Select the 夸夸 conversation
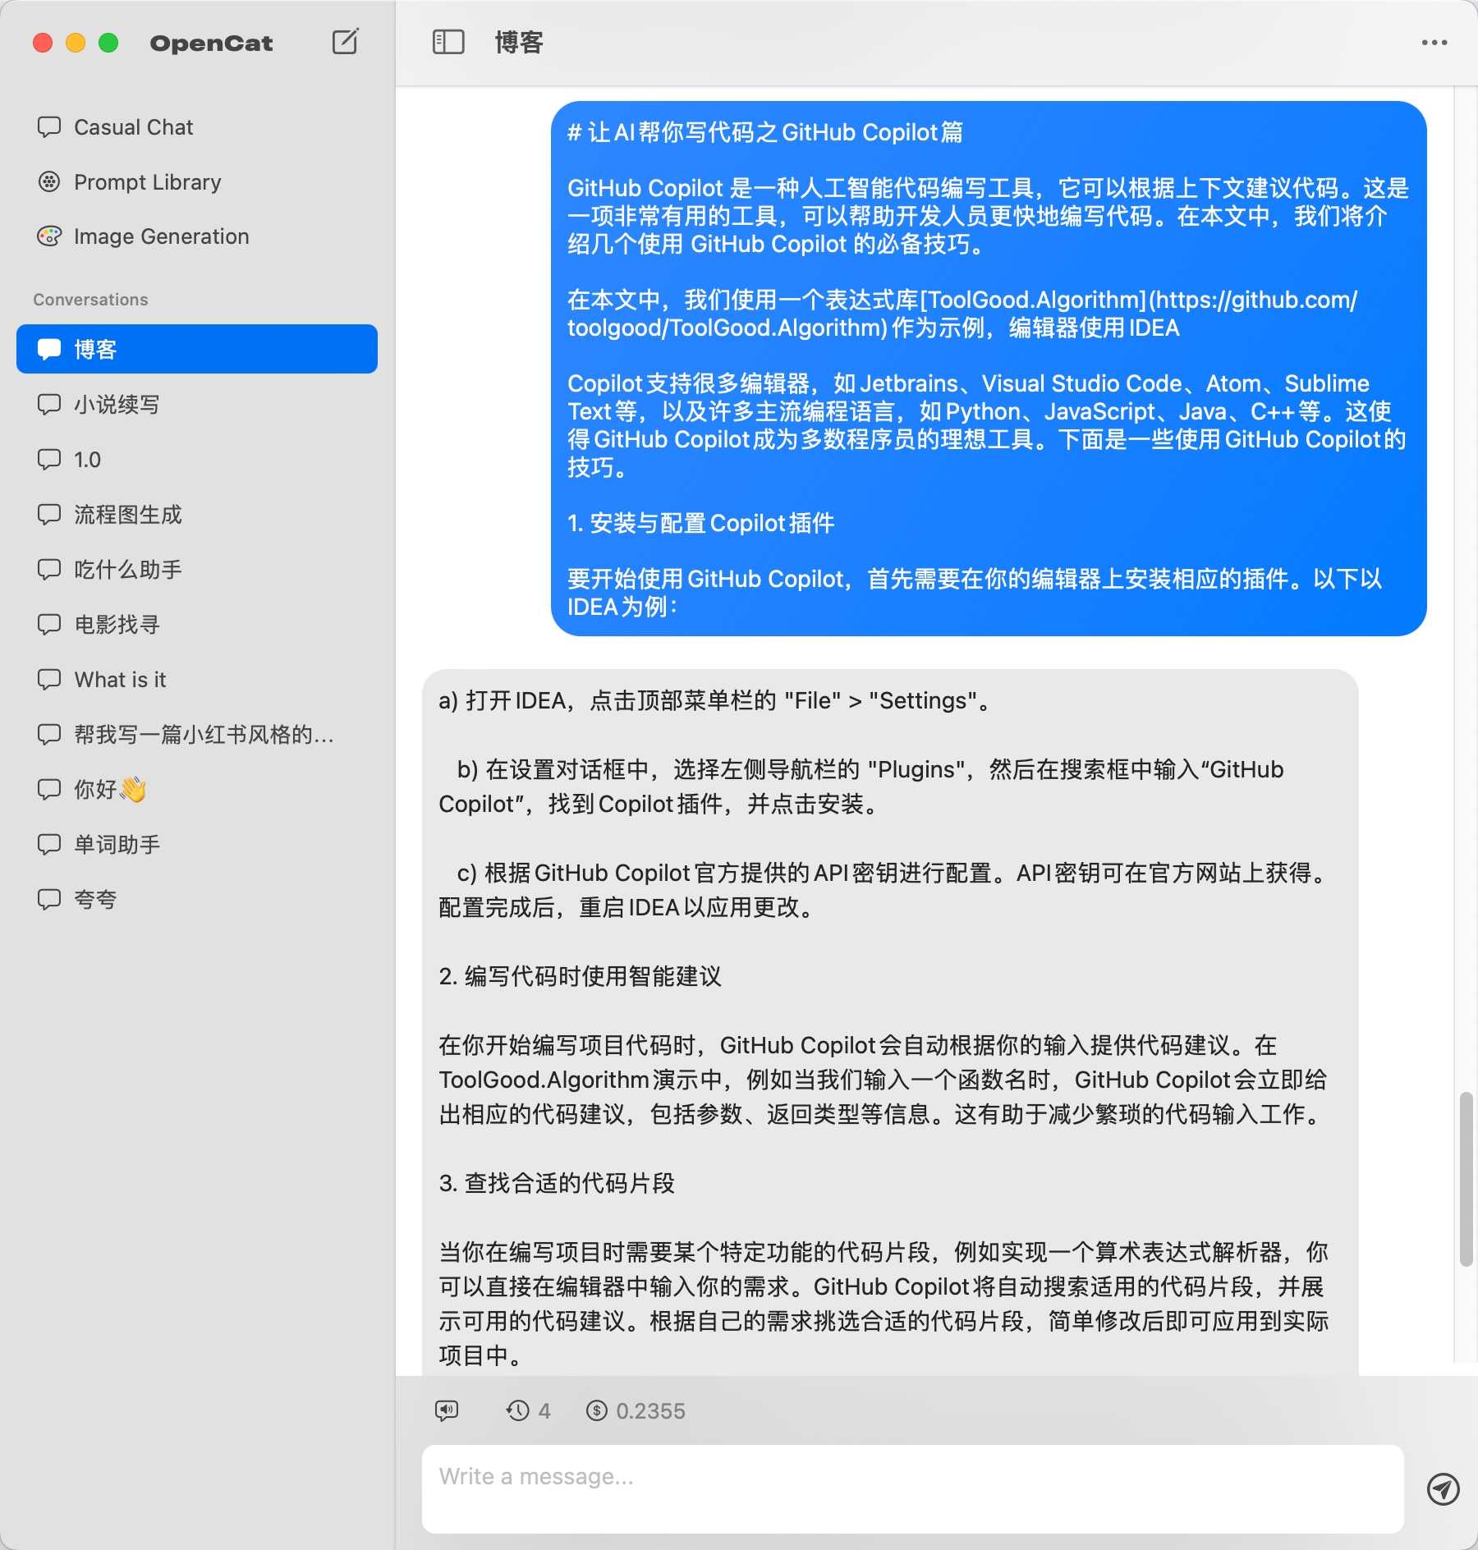Screen dimensions: 1478x1550 197,899
